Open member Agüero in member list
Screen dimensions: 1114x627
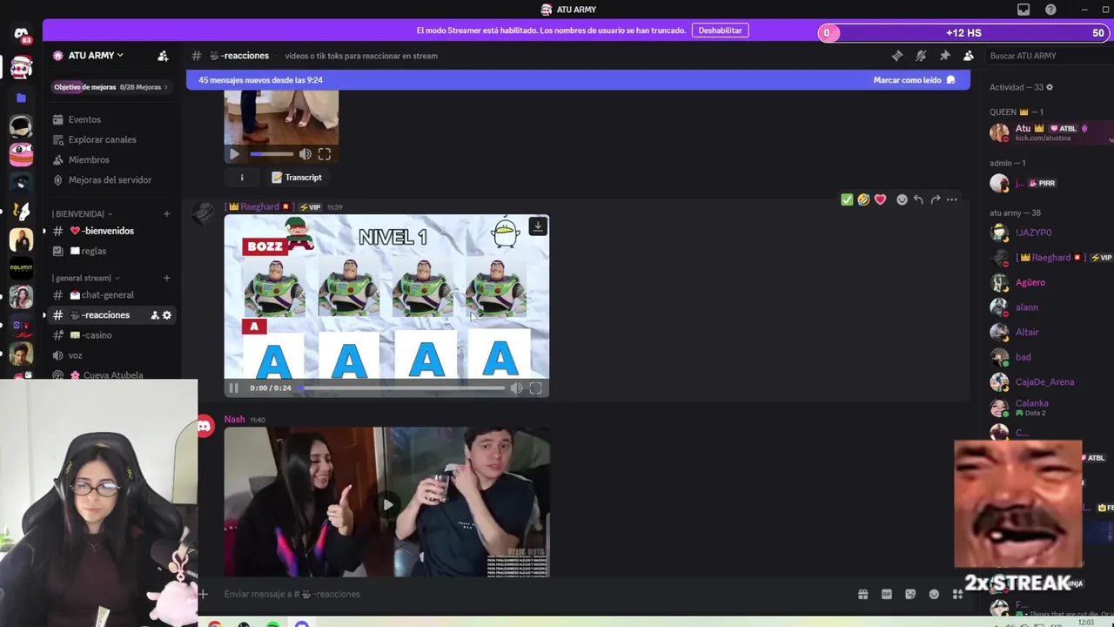tap(1030, 282)
